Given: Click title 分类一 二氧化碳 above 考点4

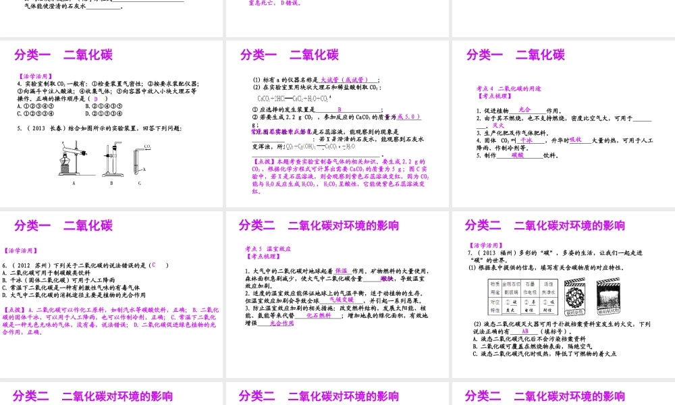Looking at the screenshot, I should (x=515, y=55).
